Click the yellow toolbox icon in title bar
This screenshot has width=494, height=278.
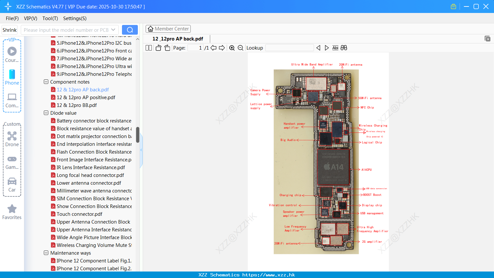tap(453, 6)
